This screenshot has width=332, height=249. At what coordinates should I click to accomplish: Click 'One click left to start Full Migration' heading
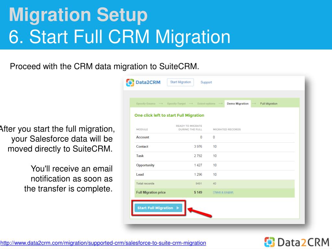[169, 115]
